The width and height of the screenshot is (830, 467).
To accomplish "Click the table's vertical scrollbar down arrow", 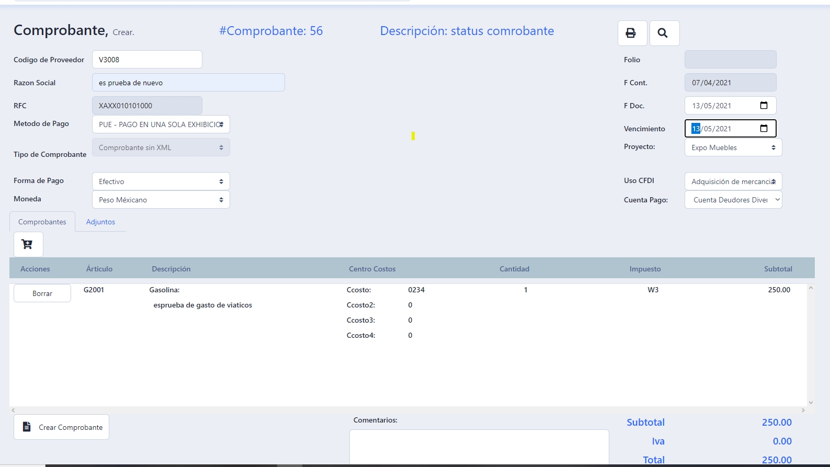I will (811, 402).
